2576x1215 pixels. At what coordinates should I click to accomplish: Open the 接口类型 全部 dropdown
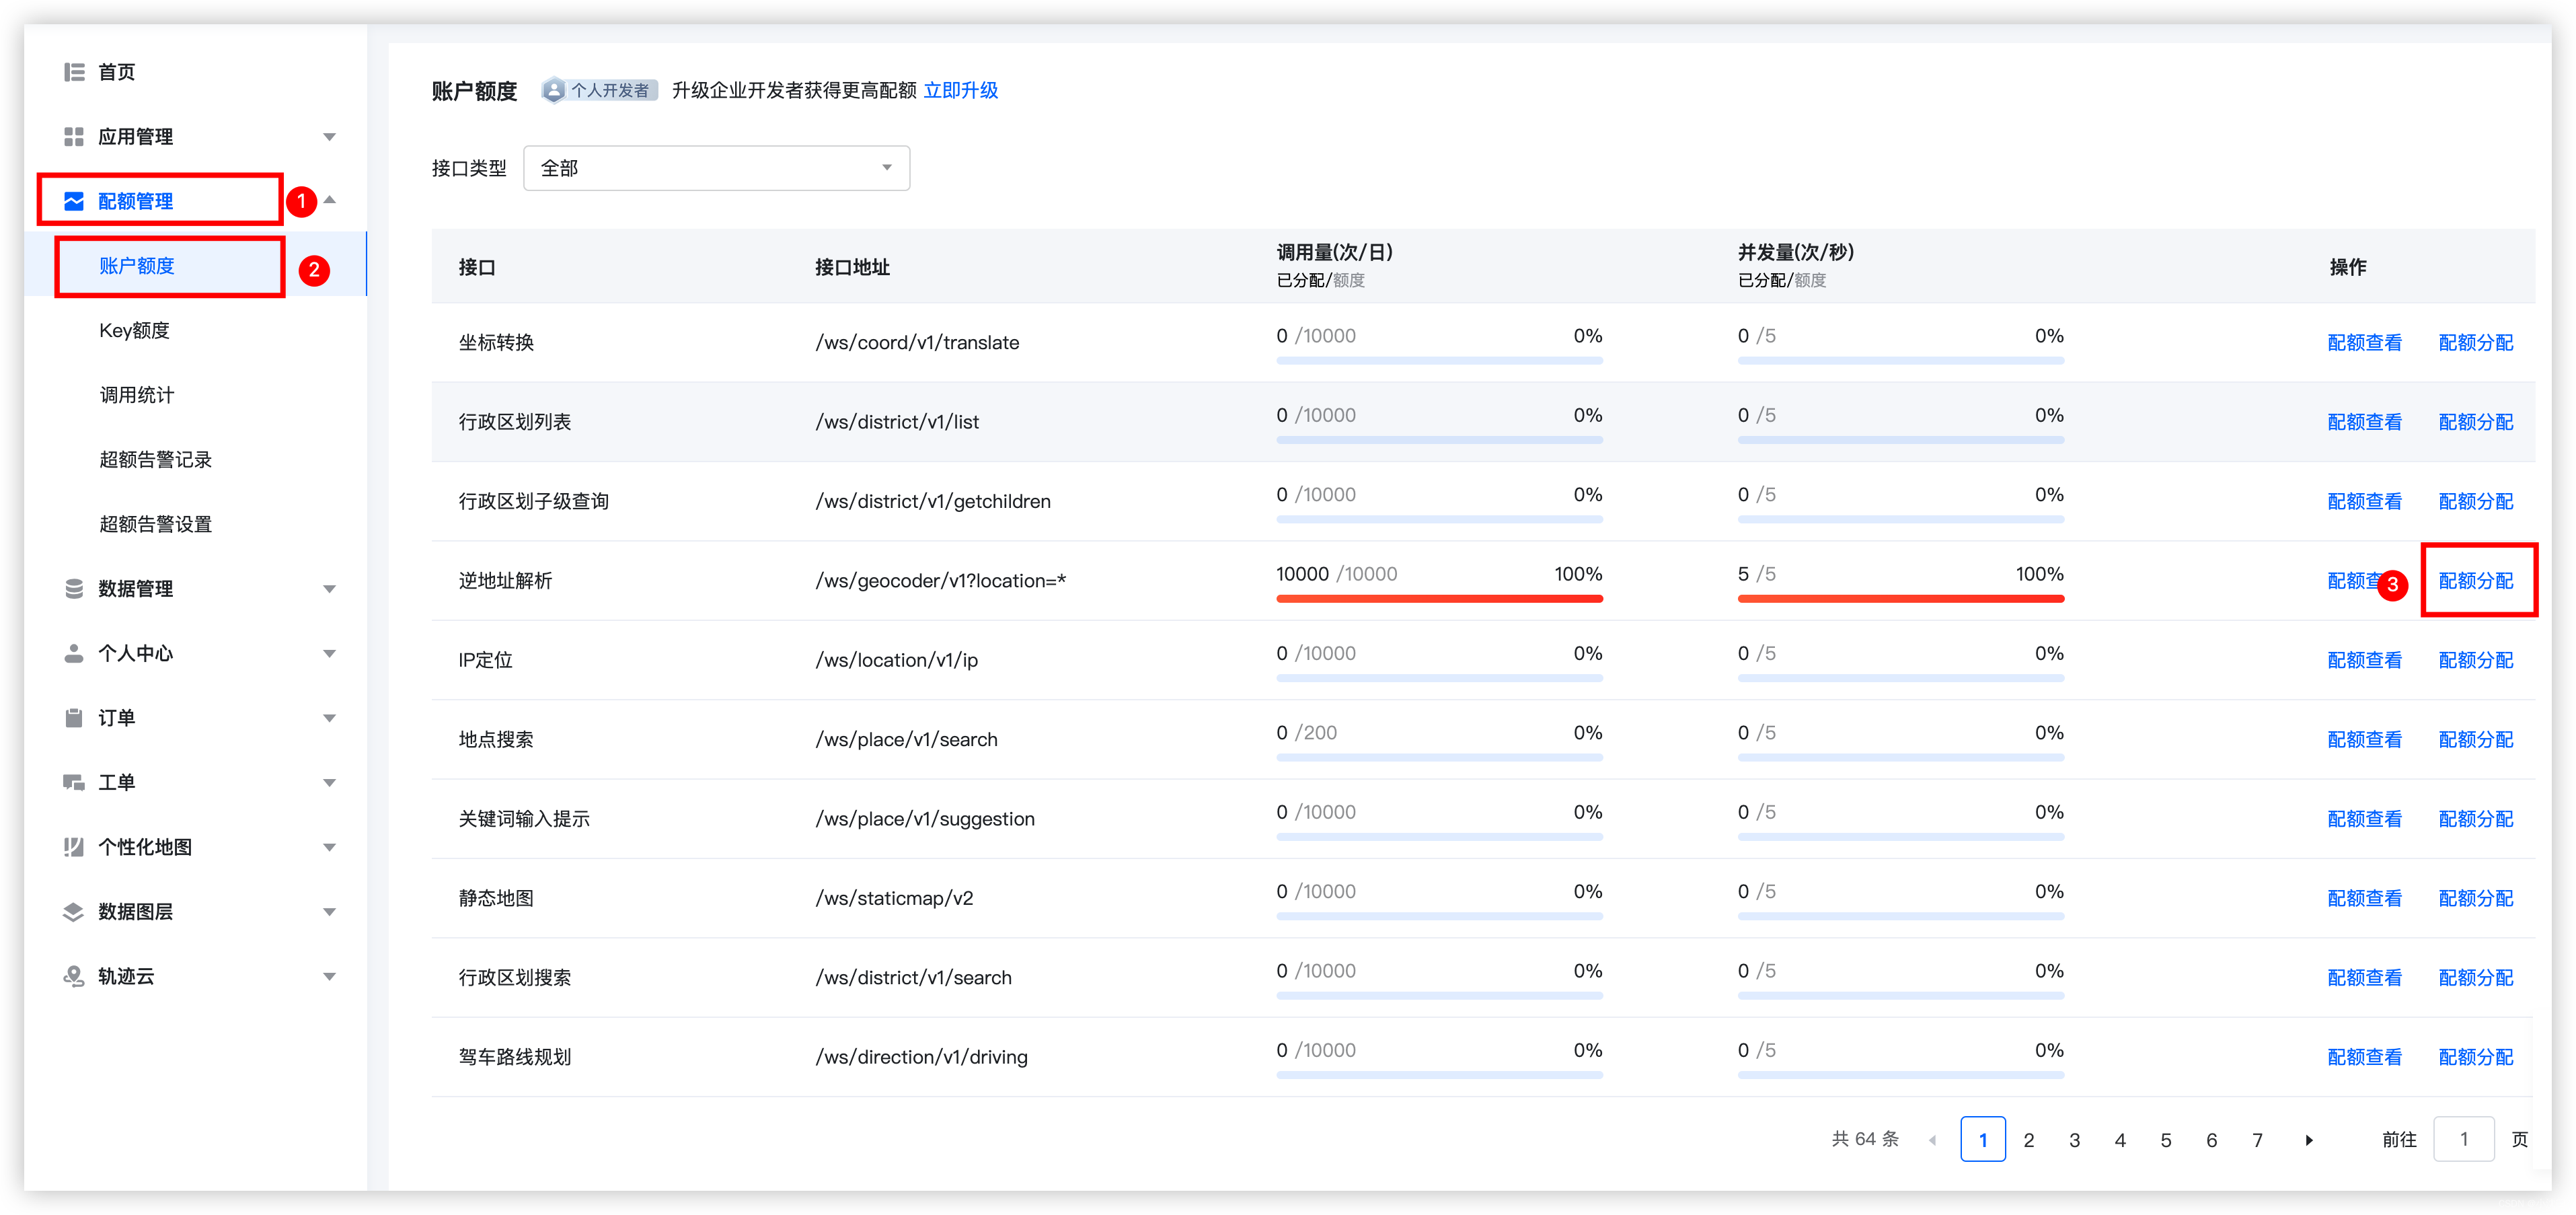coord(716,168)
